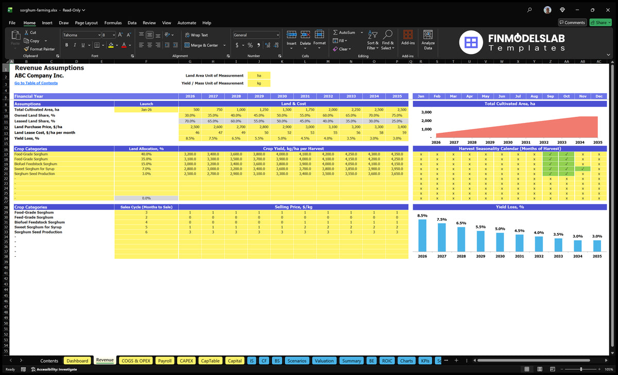Switch to the COGS & OPEX sheet tab
This screenshot has width=618, height=375.
click(x=135, y=361)
